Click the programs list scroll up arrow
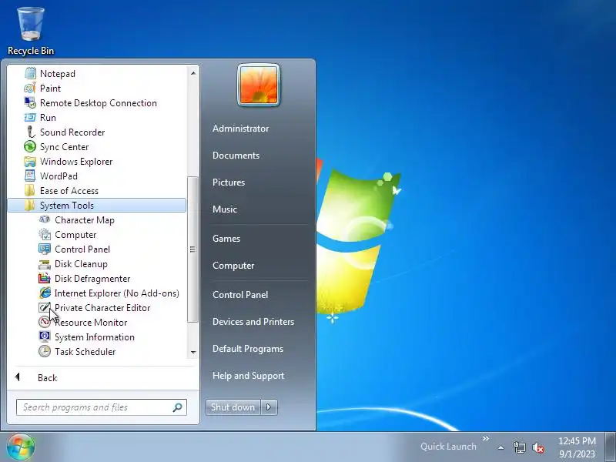 coord(193,73)
